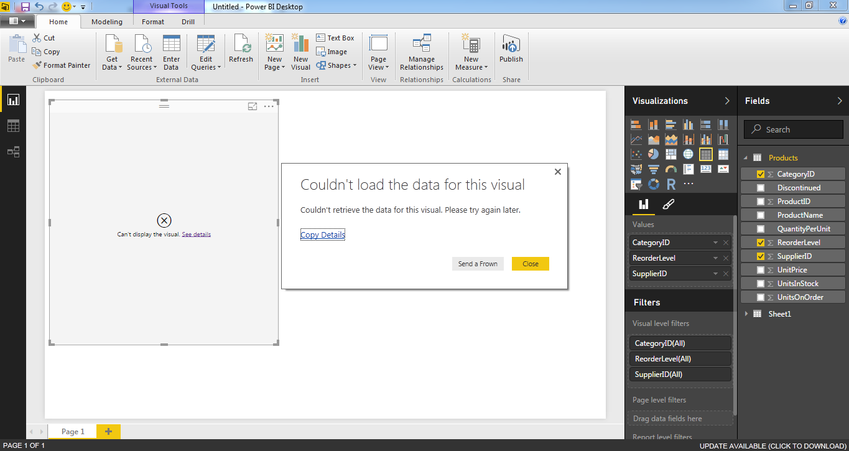
Task: Open the CategoryID value dropdown arrow
Action: pos(716,243)
